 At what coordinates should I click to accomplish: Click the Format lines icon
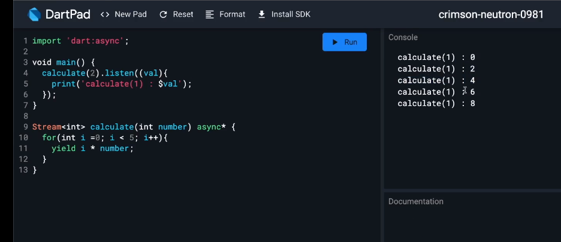(210, 14)
